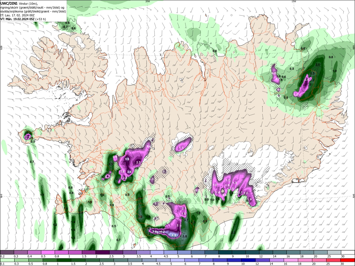
Task: Select the lavender 4–4.5 snow legend swatch
Action: point(157,252)
